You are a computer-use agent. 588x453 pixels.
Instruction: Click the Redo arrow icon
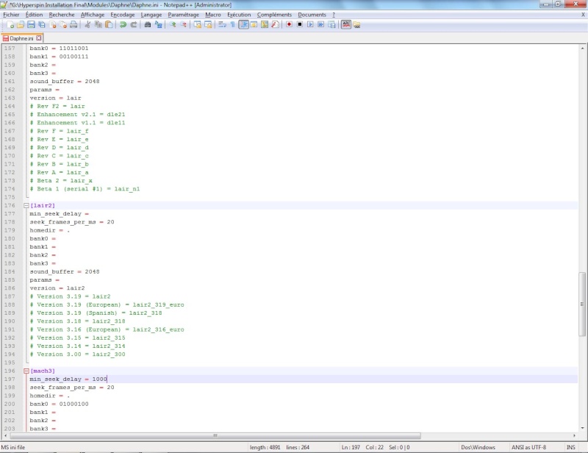point(133,25)
